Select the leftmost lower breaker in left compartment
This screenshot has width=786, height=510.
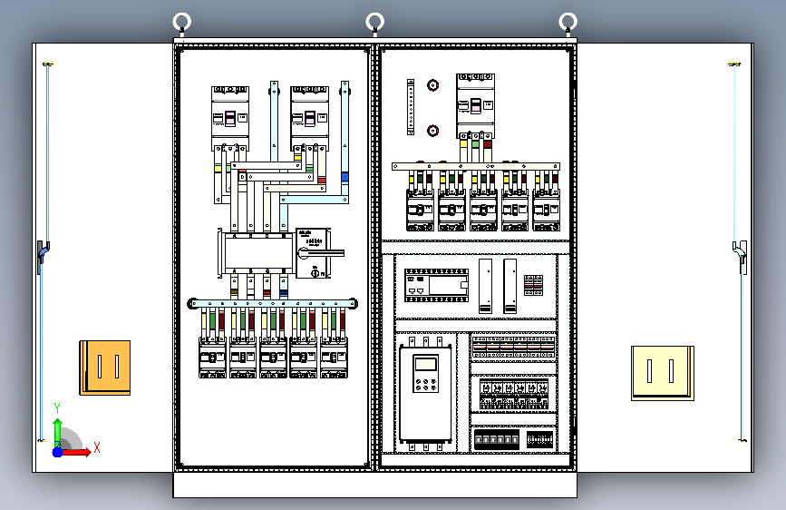(x=212, y=358)
